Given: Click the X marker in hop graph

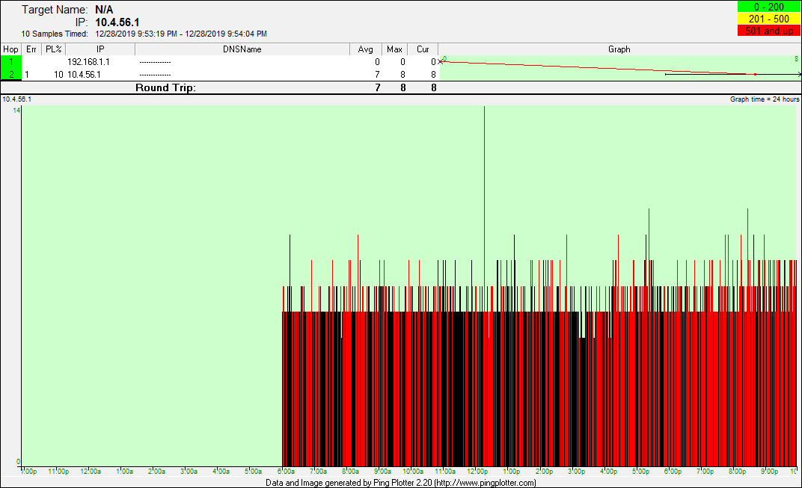Looking at the screenshot, I should click(x=441, y=62).
